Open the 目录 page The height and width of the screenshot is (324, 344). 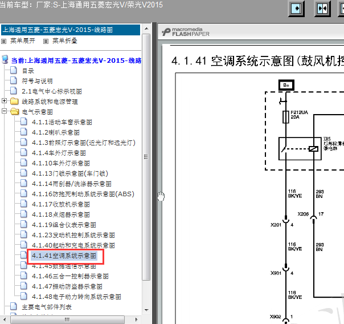tap(28, 71)
